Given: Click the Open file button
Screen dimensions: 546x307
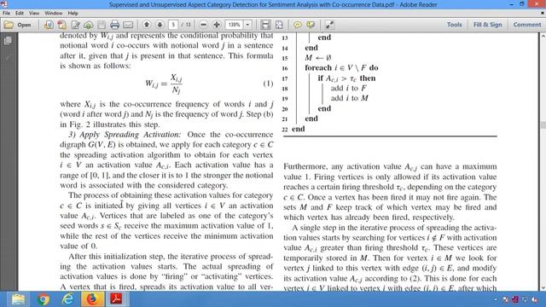Looking at the screenshot, I should 17,25.
